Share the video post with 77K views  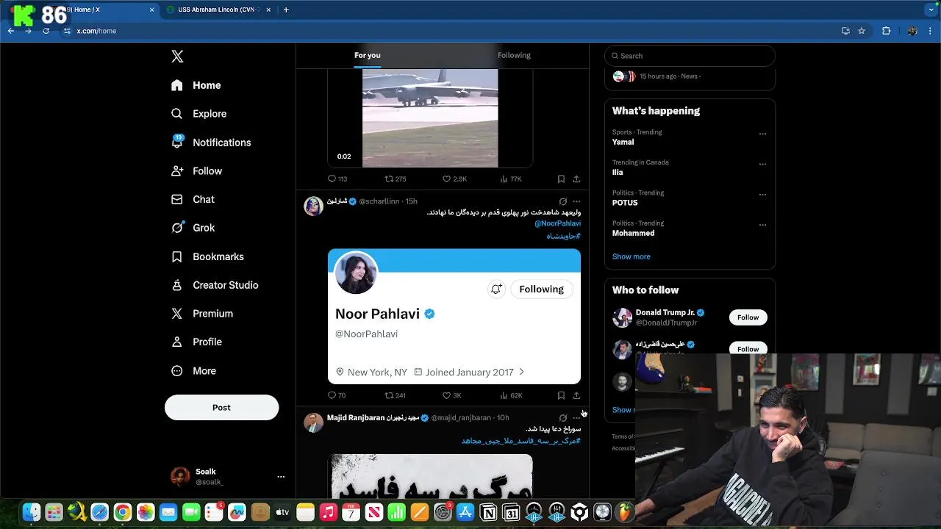[576, 179]
